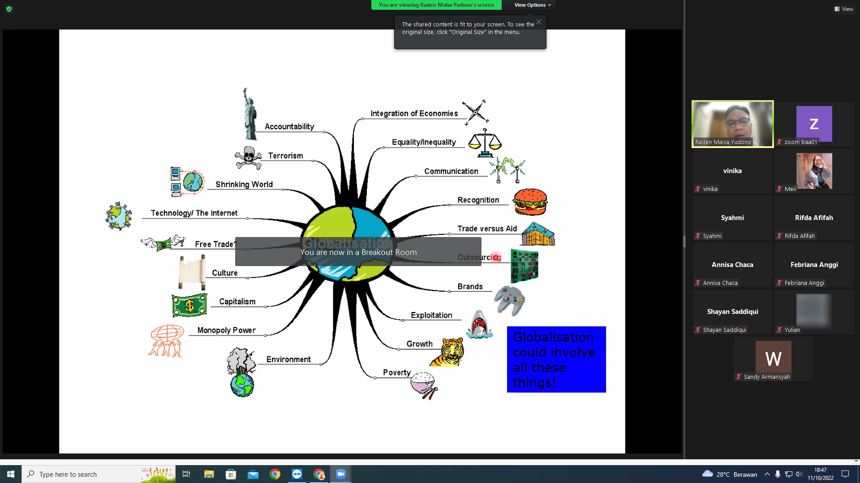Screen dimensions: 860x483
Task: Click the 'Poverty' label on the slide
Action: 397,373
